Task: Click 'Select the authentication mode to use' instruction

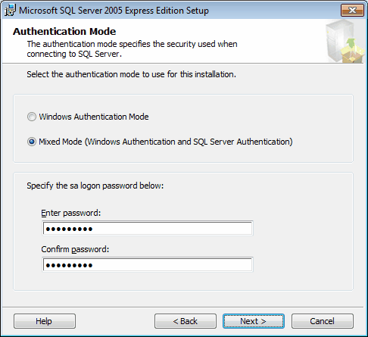Action: (131, 74)
